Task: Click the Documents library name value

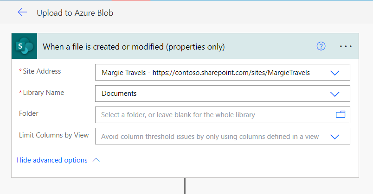Action: 119,94
